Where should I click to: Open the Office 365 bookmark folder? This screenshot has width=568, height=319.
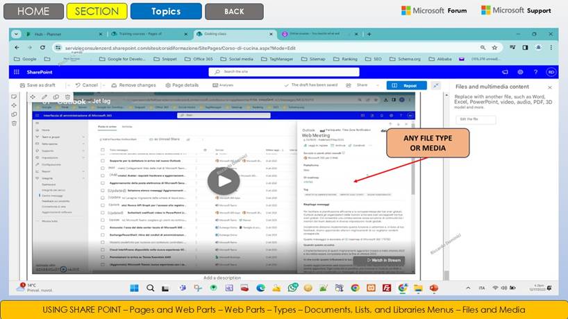pos(199,59)
